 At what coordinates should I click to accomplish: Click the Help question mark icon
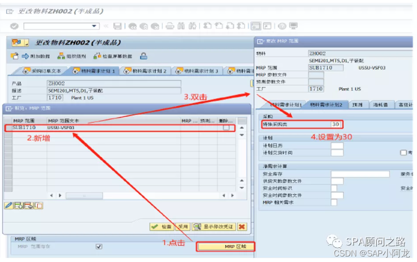[282, 26]
